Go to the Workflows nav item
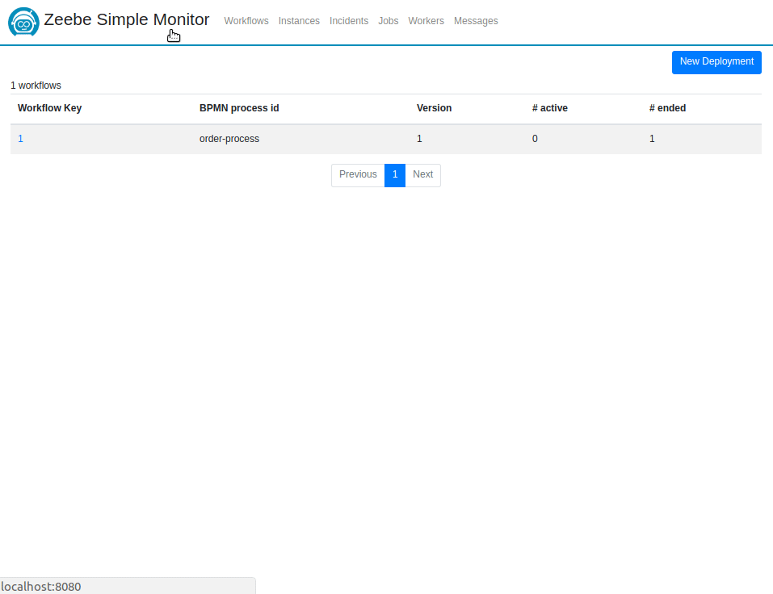Image resolution: width=773 pixels, height=594 pixels. 246,21
